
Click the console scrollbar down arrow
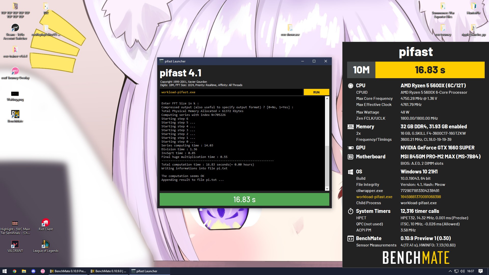pyautogui.click(x=327, y=189)
